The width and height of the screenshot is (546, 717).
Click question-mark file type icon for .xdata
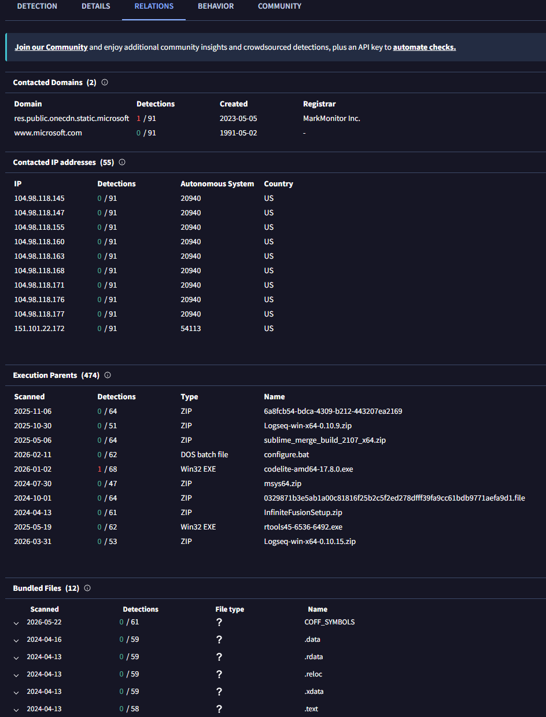point(219,692)
